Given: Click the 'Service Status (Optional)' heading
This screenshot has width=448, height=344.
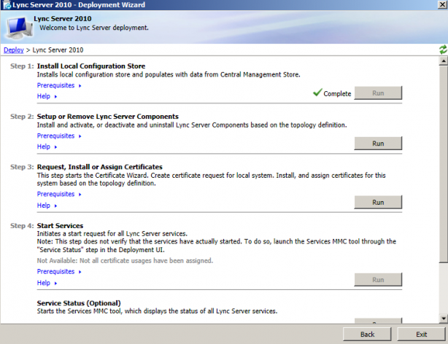Looking at the screenshot, I should [x=79, y=303].
